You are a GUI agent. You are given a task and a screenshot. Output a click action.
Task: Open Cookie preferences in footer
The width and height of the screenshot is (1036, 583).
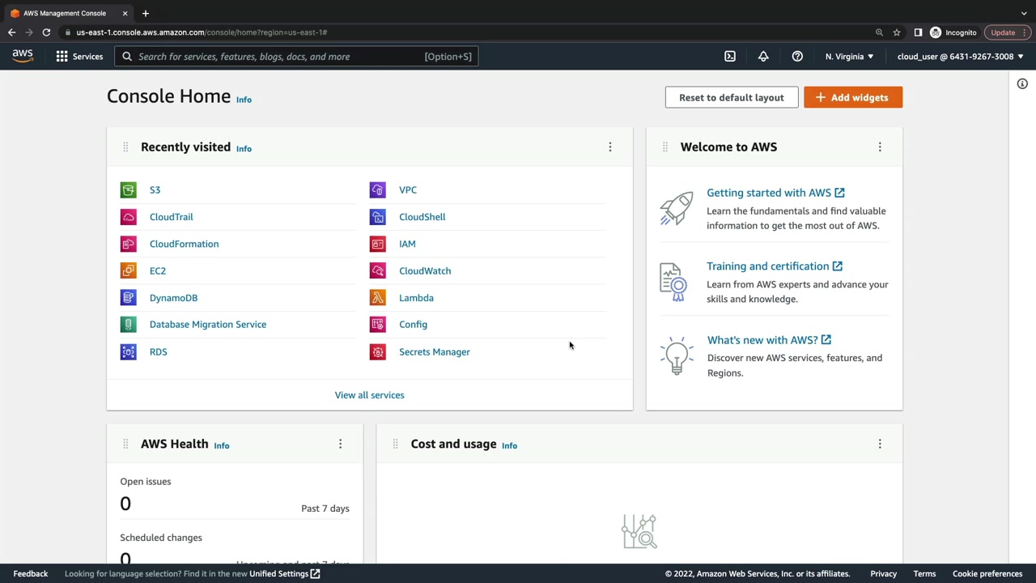click(x=987, y=574)
